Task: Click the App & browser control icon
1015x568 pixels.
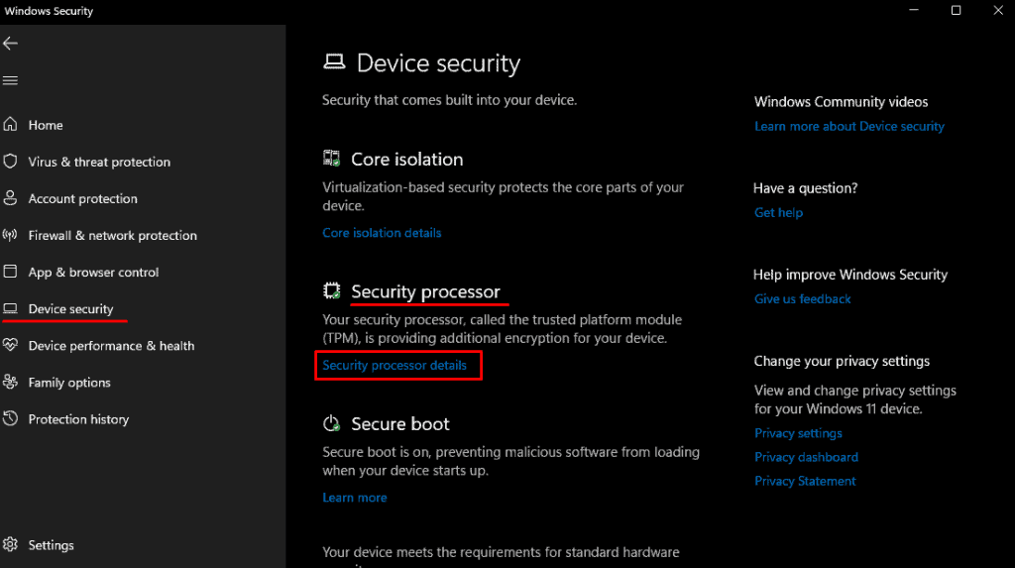Action: click(x=11, y=272)
